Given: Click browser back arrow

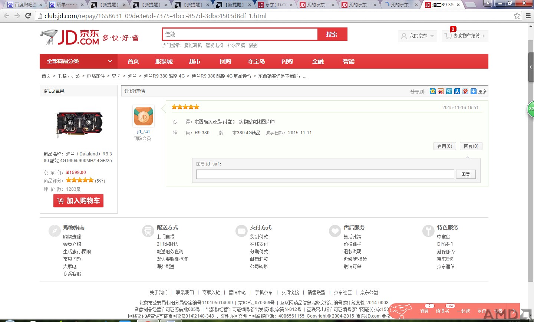Looking at the screenshot, I should tap(7, 16).
